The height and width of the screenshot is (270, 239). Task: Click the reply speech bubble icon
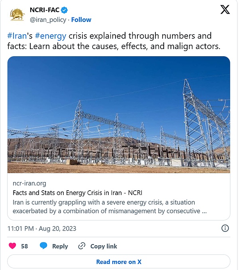coord(43,246)
